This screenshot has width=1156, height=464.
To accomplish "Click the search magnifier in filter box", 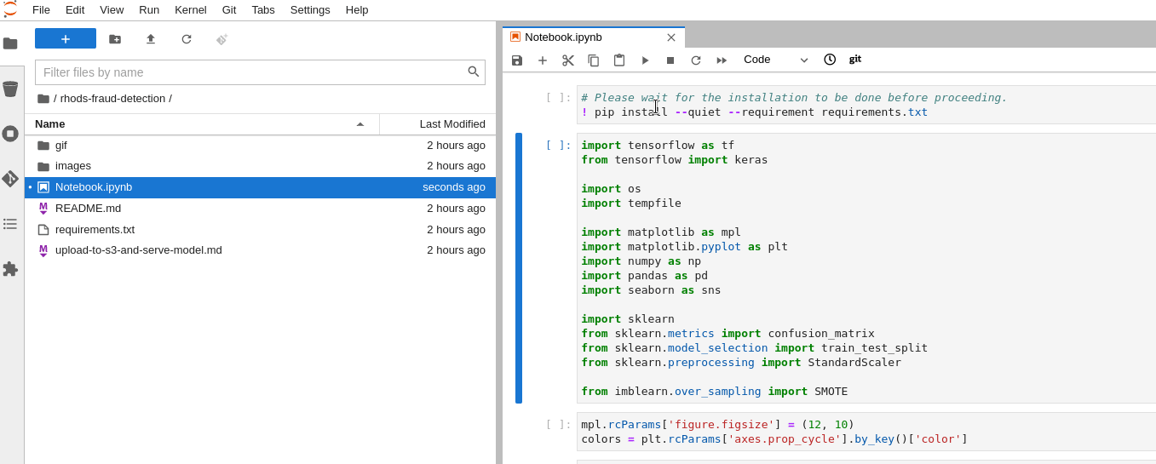I will pyautogui.click(x=474, y=72).
